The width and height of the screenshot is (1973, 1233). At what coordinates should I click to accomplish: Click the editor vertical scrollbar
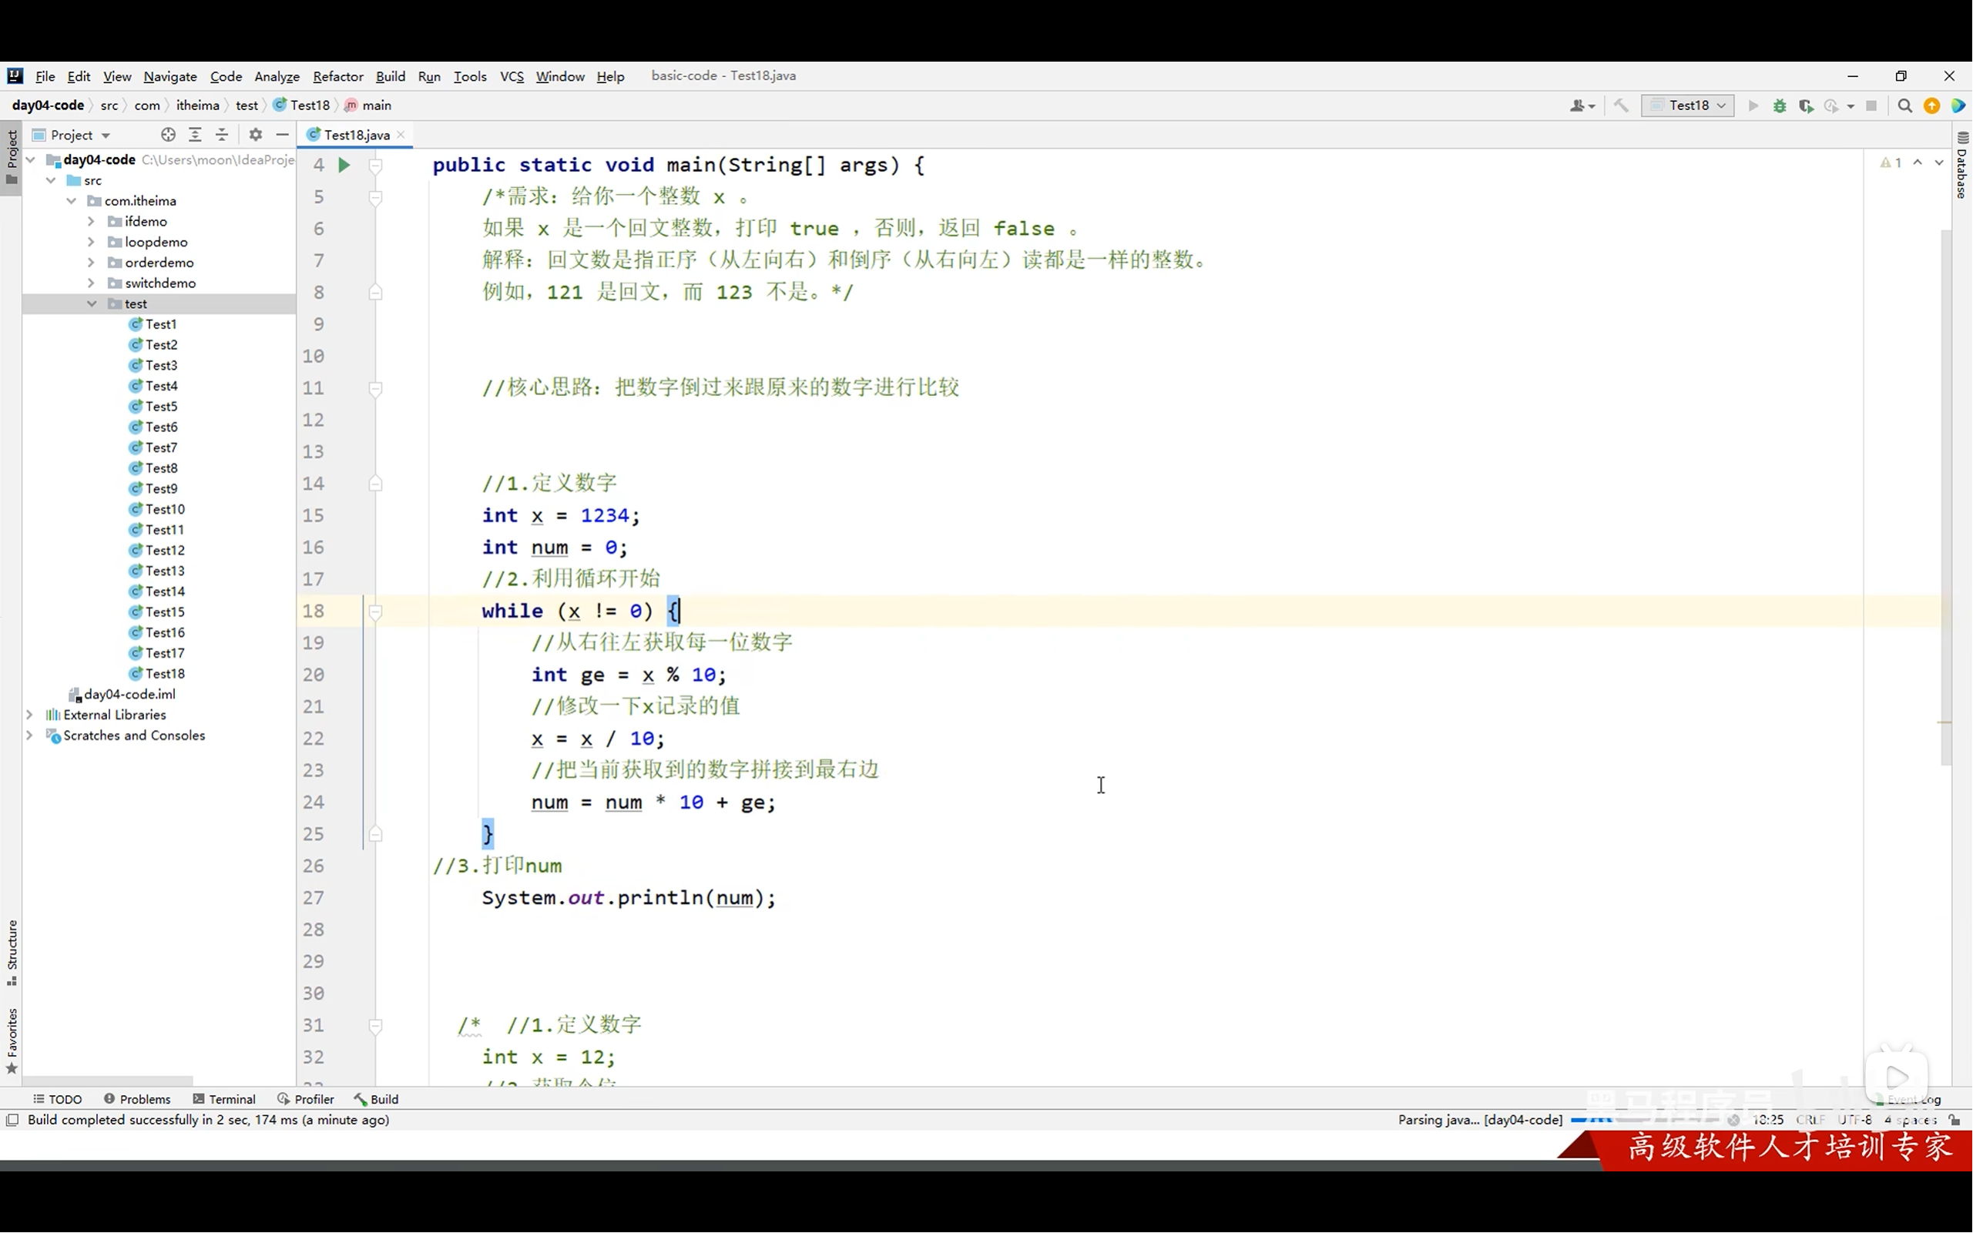coord(1946,498)
